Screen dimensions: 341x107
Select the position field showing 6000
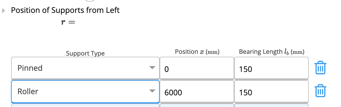197,92
